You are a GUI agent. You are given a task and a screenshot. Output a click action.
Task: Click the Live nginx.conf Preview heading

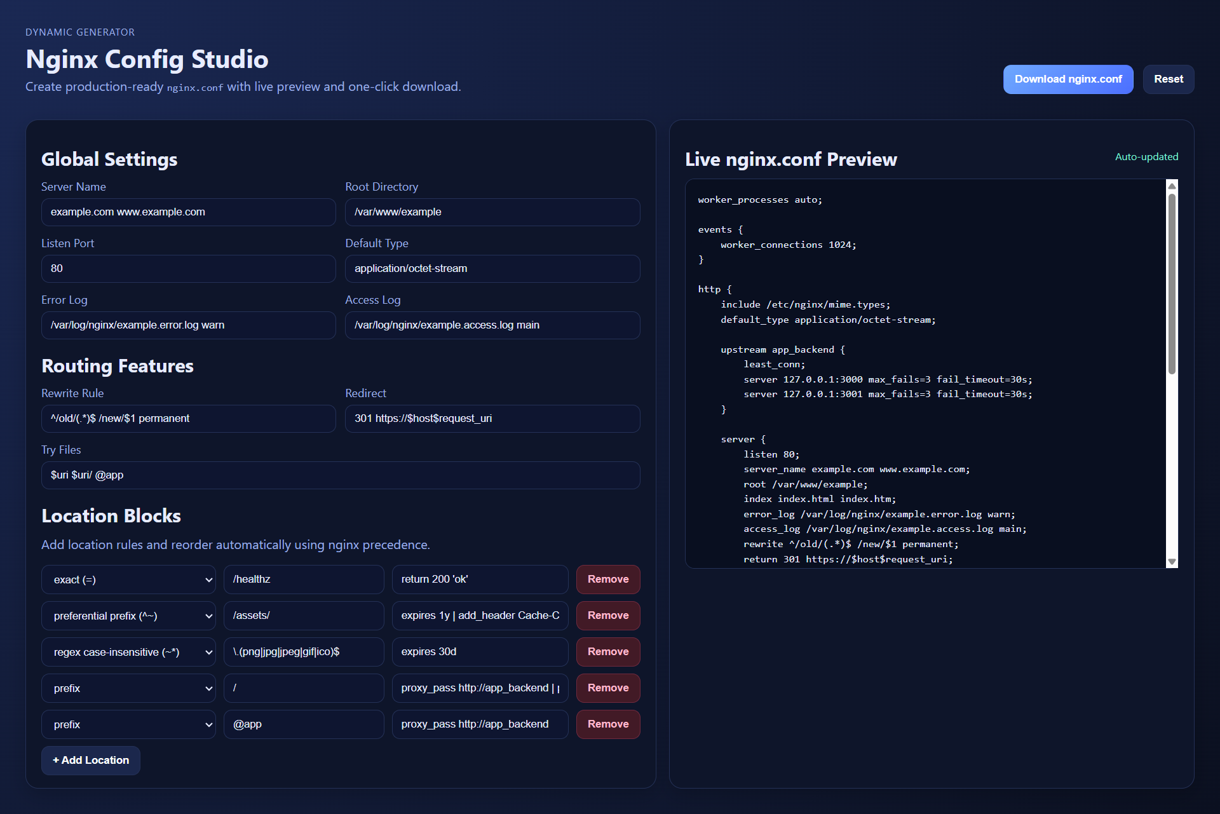point(791,159)
